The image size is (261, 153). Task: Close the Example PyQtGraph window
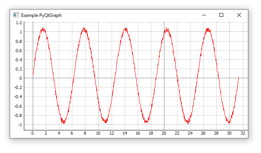tap(239, 15)
